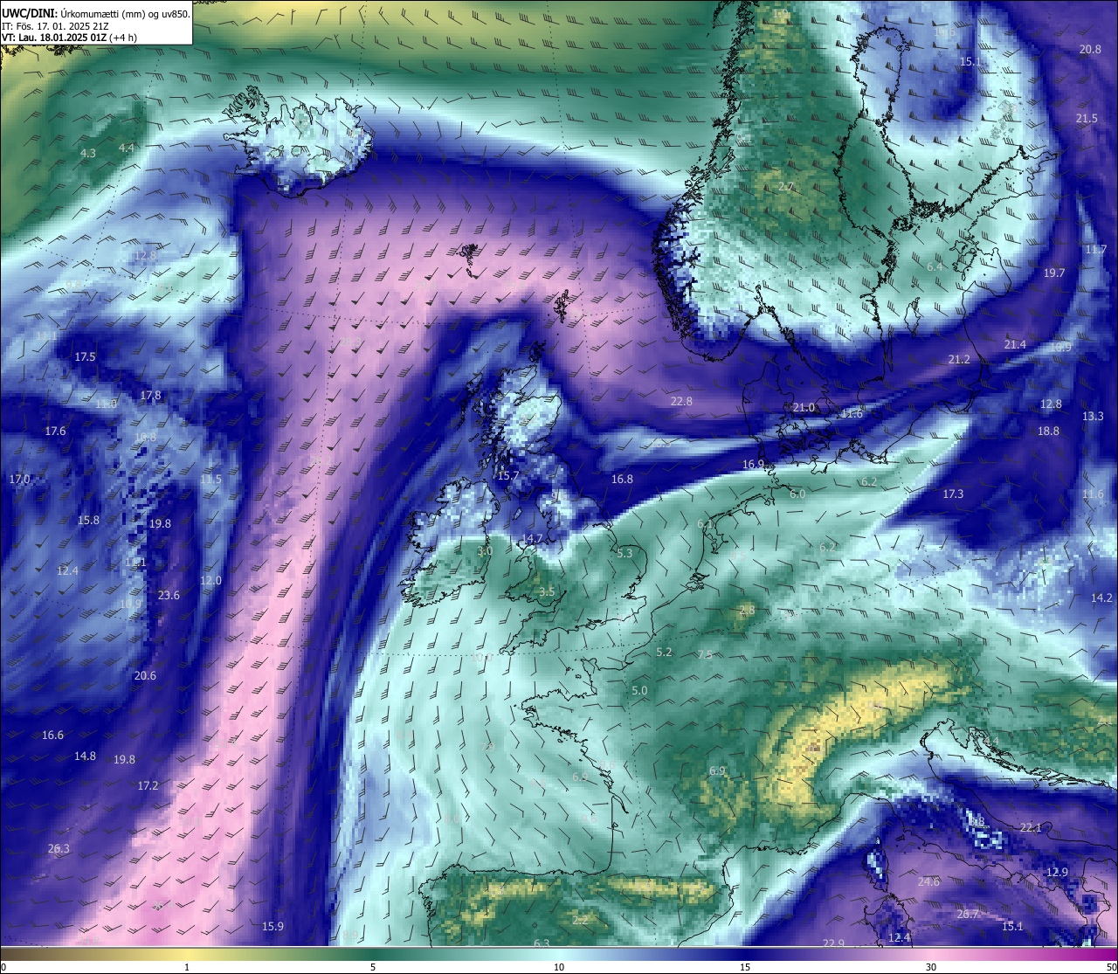Click the map value 17.5
The width and height of the screenshot is (1118, 974).
pyautogui.click(x=85, y=357)
